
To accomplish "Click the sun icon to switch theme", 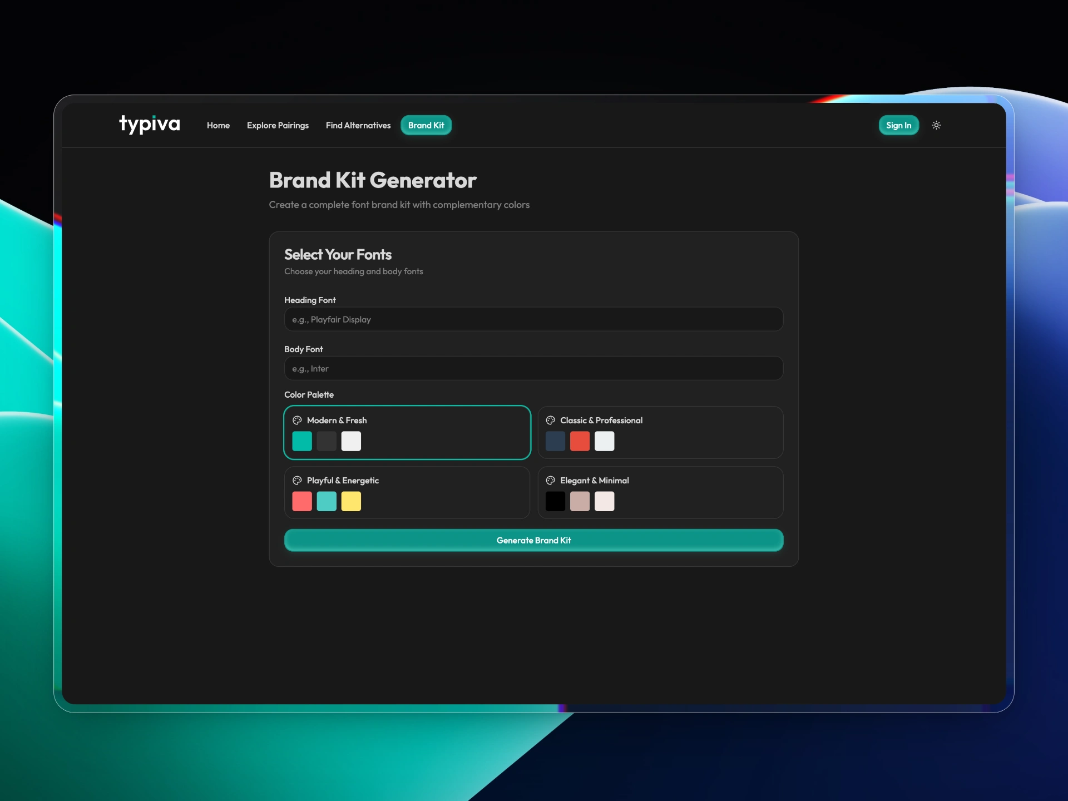I will [936, 125].
